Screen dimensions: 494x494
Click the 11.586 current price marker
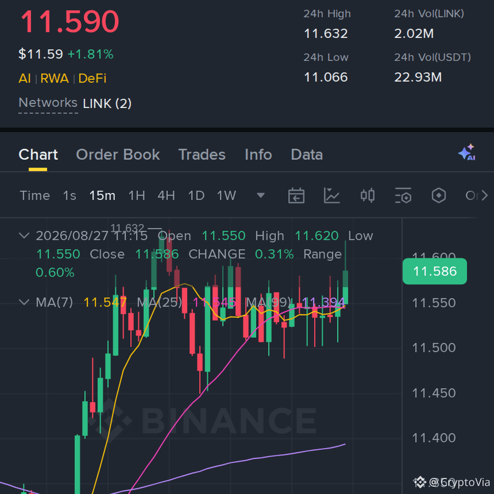click(435, 271)
